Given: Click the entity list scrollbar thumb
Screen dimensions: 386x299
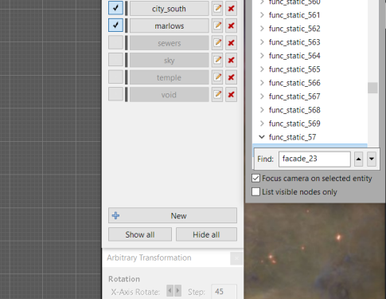Looking at the screenshot, I should [x=372, y=88].
